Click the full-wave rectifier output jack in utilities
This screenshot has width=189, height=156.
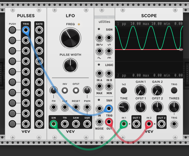(x=109, y=51)
